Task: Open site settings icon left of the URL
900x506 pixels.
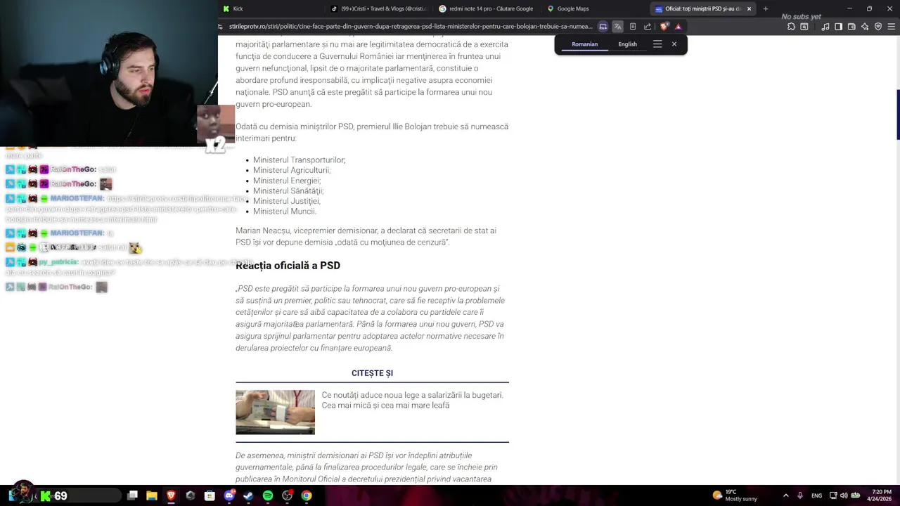Action: point(221,26)
